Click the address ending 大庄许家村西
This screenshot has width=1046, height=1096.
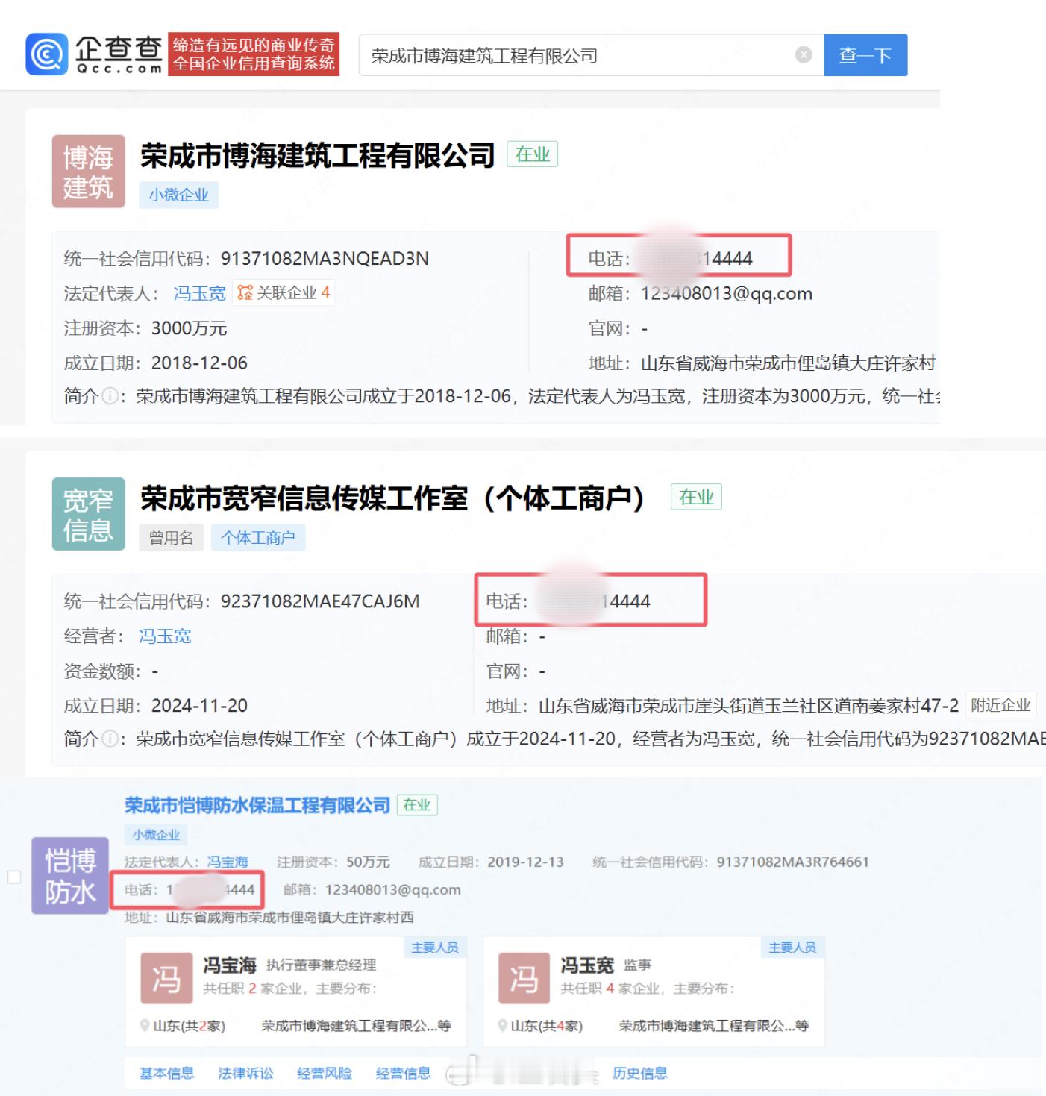[289, 917]
